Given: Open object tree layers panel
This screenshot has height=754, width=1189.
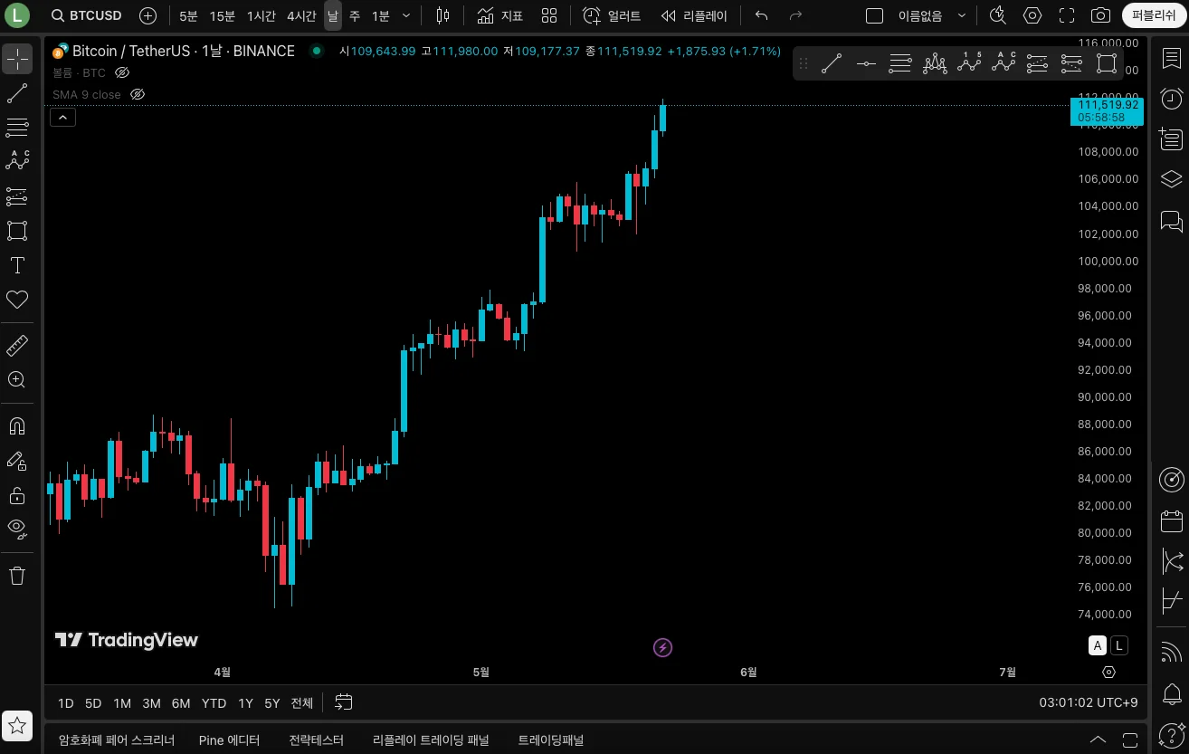Looking at the screenshot, I should point(1171,179).
